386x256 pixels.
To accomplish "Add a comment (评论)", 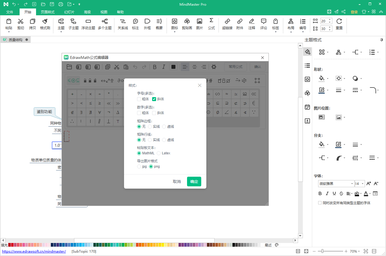I will (264, 24).
